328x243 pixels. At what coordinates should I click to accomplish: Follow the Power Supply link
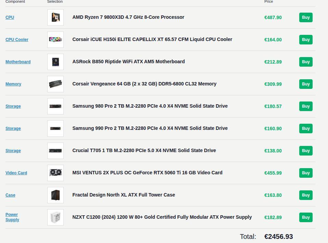click(12, 217)
